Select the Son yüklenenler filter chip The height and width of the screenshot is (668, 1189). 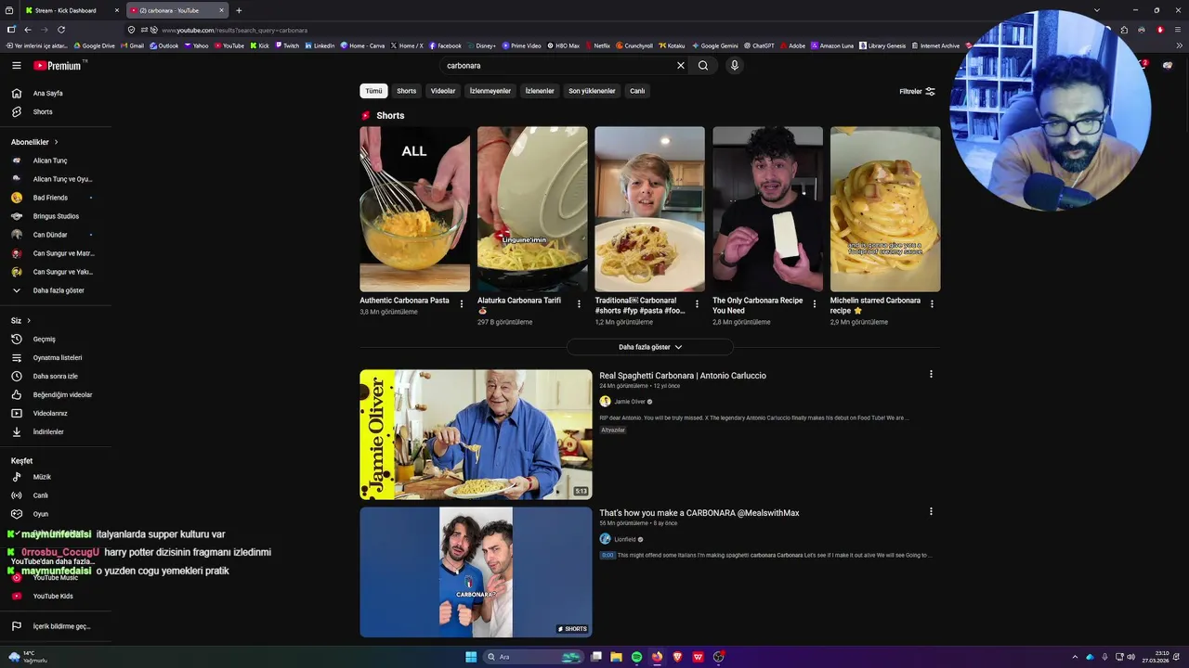(x=592, y=91)
